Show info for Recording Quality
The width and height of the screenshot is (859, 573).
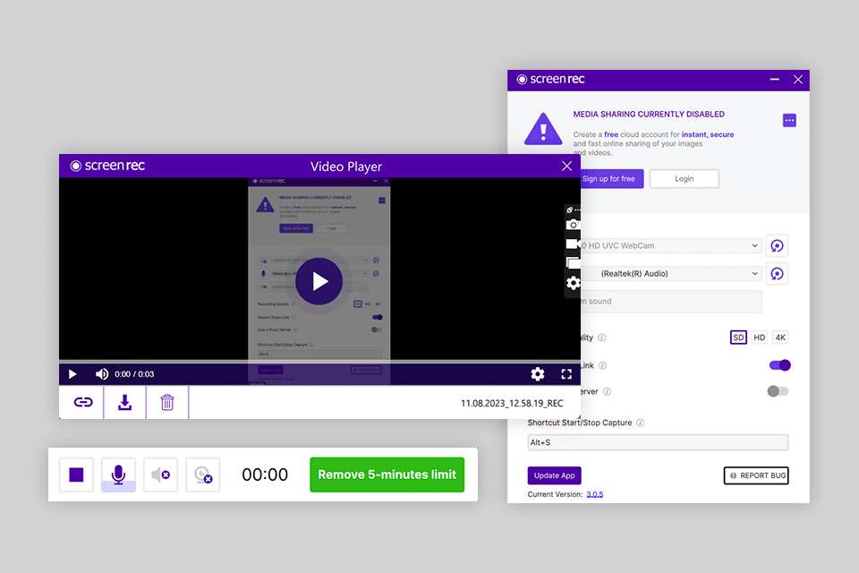[x=602, y=338]
